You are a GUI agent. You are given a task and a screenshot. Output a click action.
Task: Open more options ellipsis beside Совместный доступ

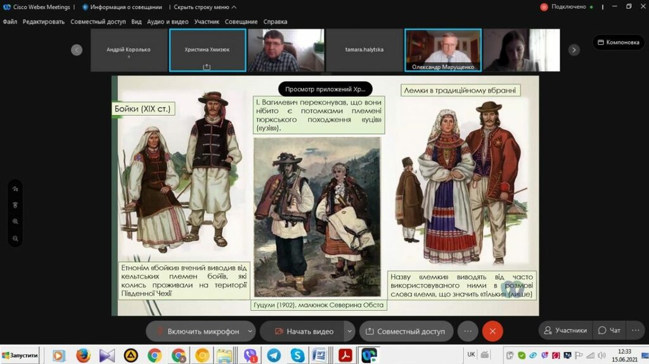(x=467, y=330)
